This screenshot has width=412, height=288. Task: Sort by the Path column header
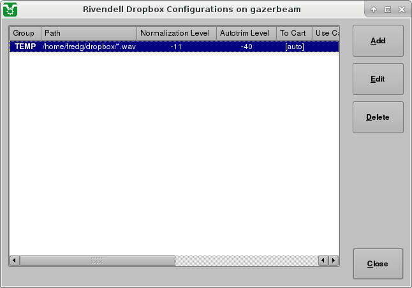[89, 33]
